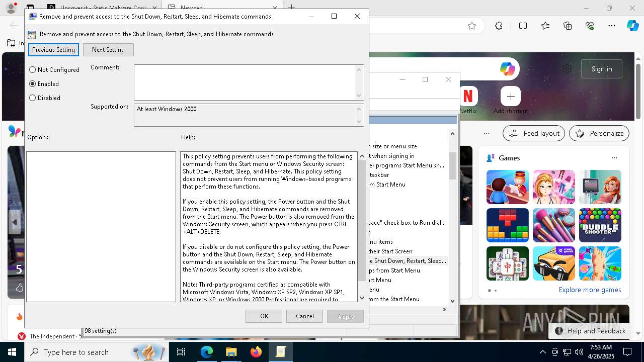Click the Copilot icon in search box
Image resolution: width=644 pixels, height=362 pixels.
pyautogui.click(x=507, y=69)
